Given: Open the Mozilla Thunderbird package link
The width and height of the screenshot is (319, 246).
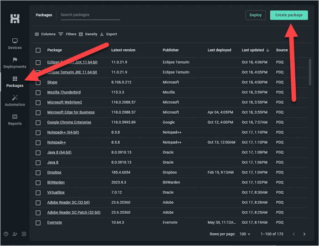Looking at the screenshot, I should pos(64,92).
